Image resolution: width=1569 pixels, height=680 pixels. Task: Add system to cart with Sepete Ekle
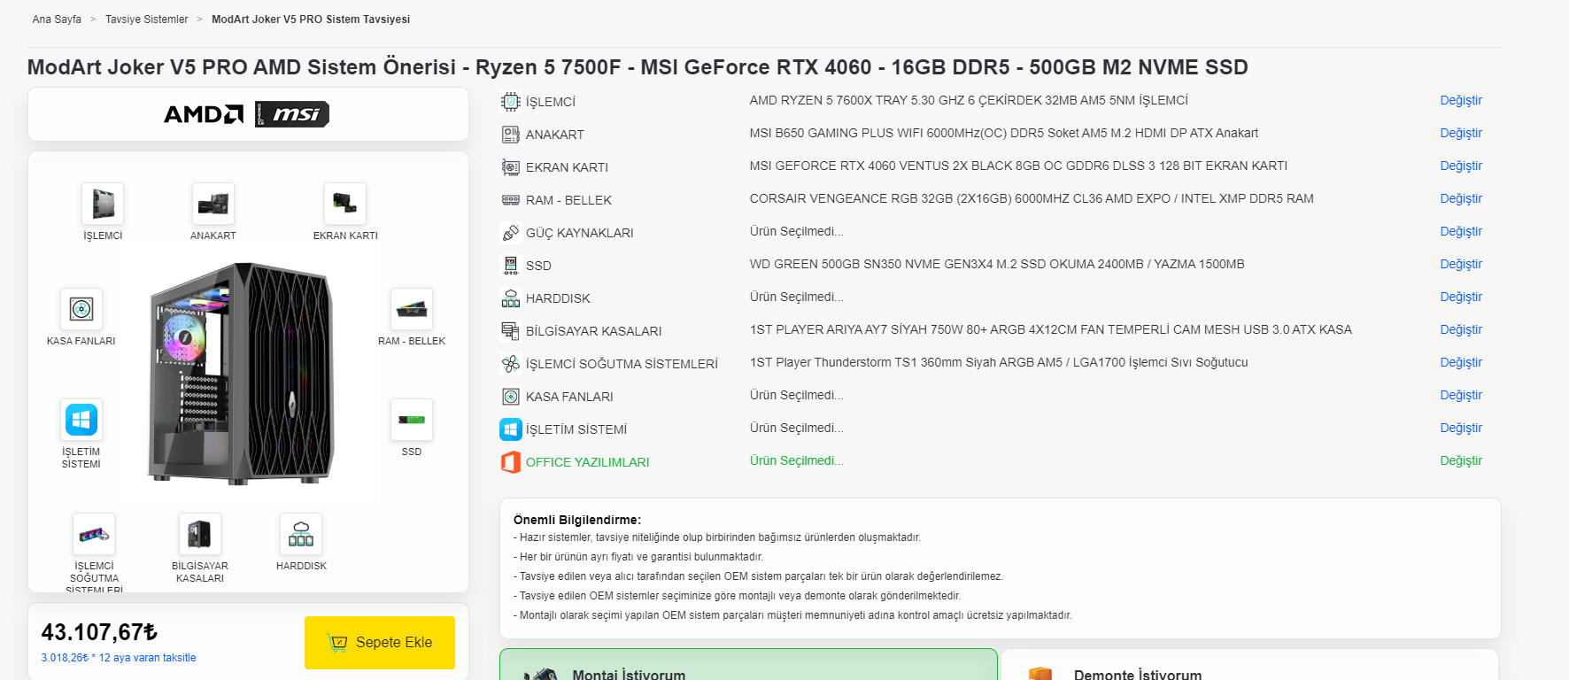[x=380, y=643]
